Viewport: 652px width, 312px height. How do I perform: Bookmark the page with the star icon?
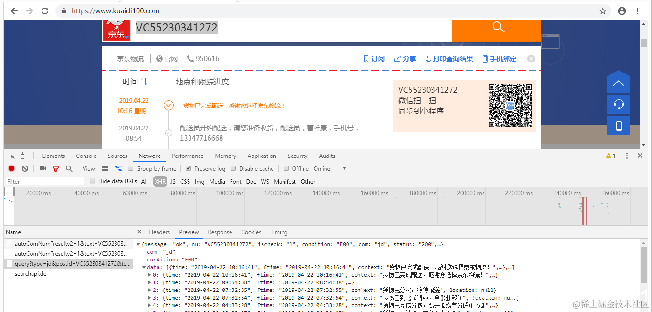[603, 11]
